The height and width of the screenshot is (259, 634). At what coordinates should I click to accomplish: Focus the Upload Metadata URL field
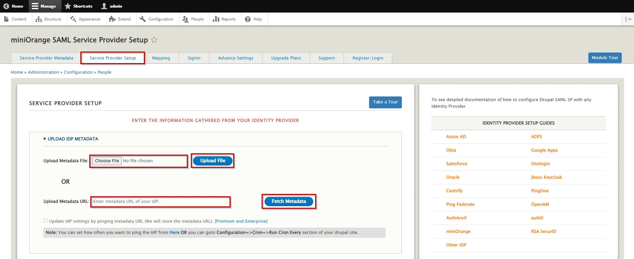coord(160,202)
